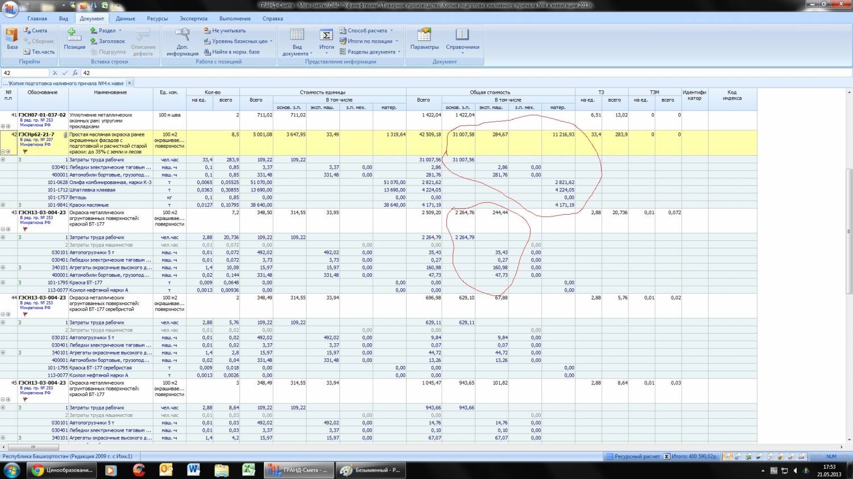Toggle Ресурсный расчет in the status bar
This screenshot has height=479, width=853.
(x=632, y=456)
